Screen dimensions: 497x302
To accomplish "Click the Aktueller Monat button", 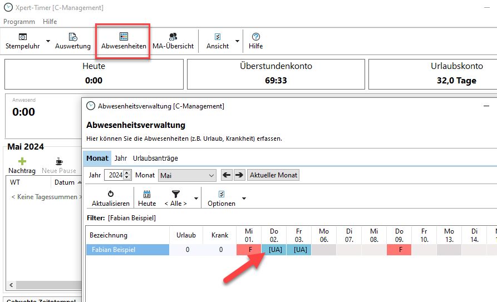I will [x=273, y=175].
